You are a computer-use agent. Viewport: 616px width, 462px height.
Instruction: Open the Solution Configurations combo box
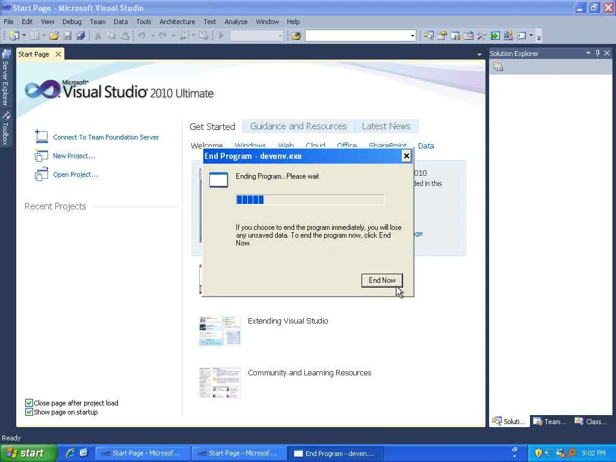tap(256, 35)
